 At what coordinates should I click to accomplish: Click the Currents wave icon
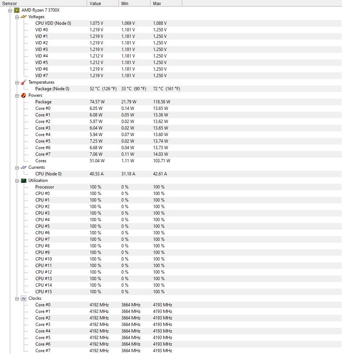[24, 167]
